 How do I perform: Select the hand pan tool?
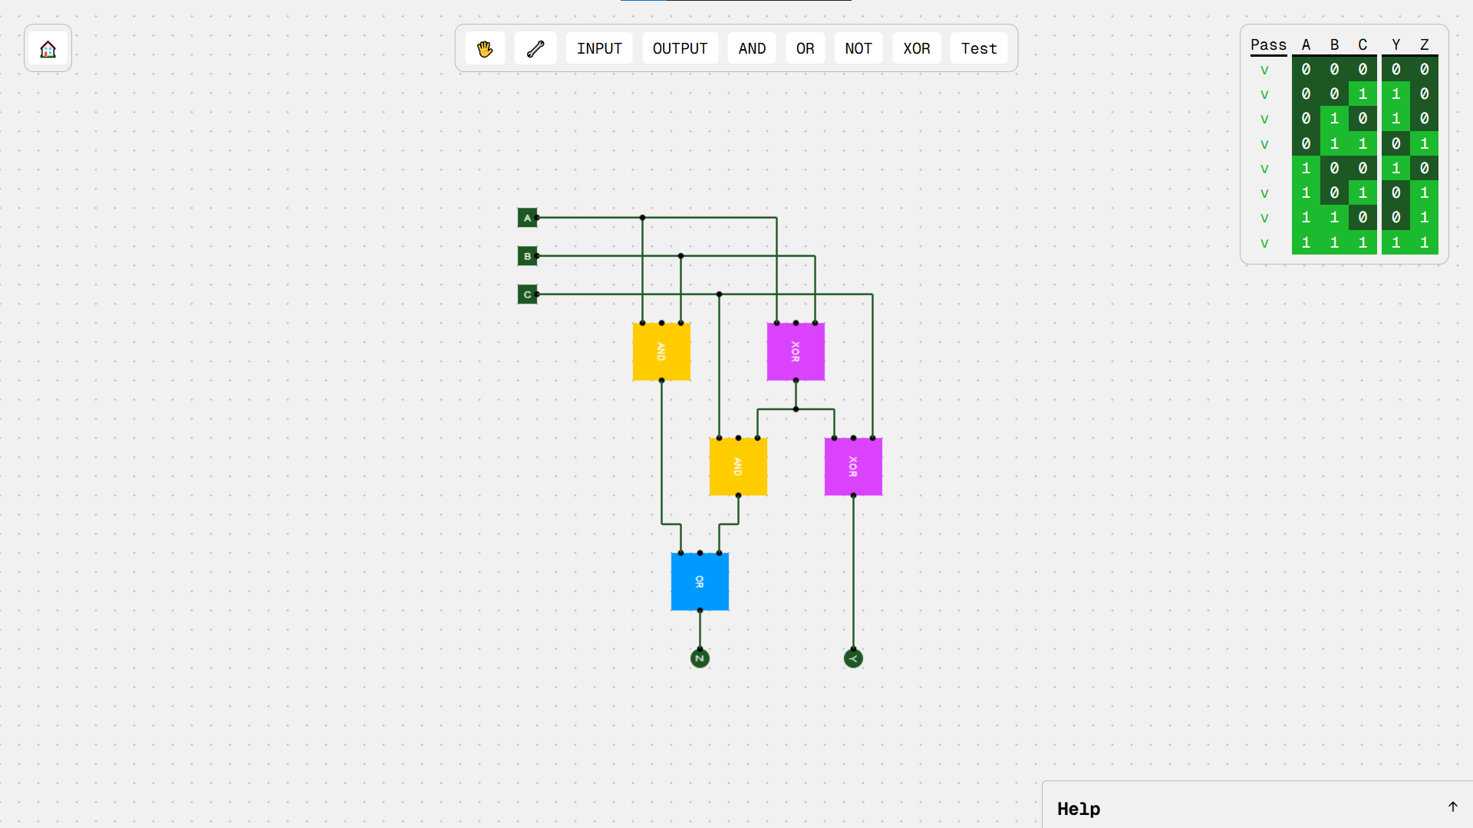point(485,49)
